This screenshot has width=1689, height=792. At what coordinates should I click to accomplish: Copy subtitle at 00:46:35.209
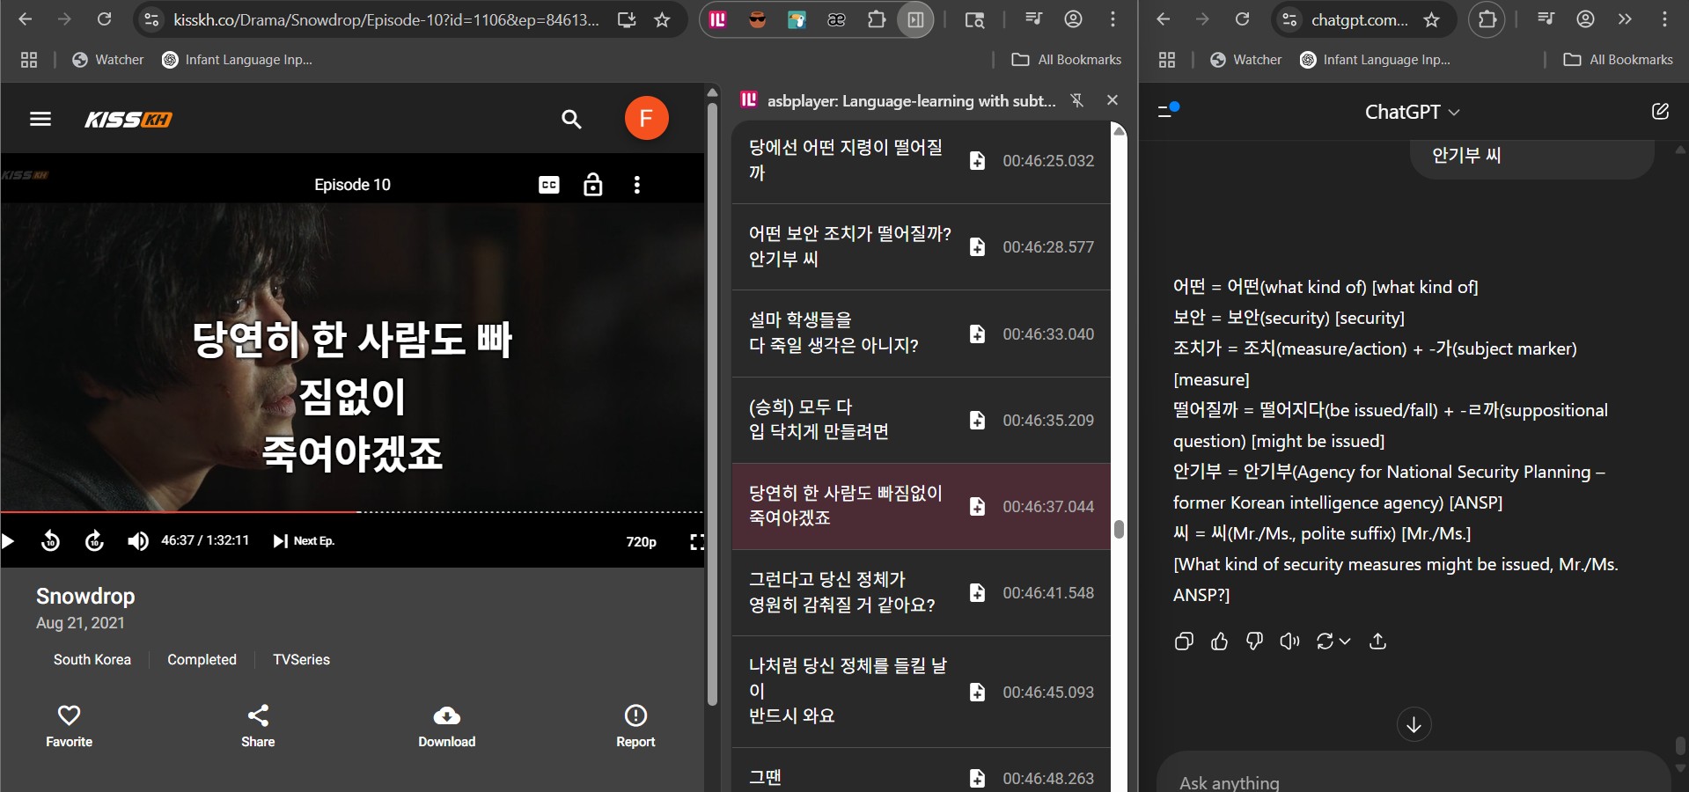click(x=977, y=420)
